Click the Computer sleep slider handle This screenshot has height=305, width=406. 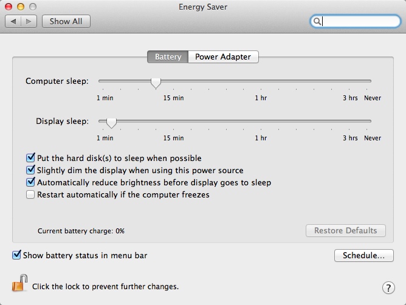click(156, 82)
